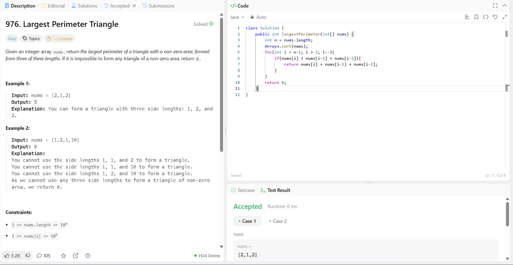The height and width of the screenshot is (265, 513).
Task: Go to the Submissions tab
Action: 158,6
